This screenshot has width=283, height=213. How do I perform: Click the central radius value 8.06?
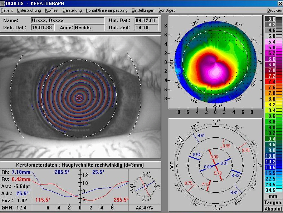click(x=214, y=157)
